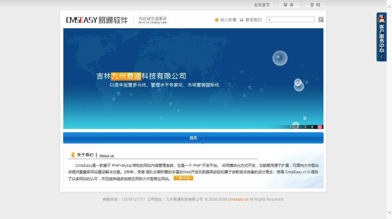Screen dimensions: 392x219
Task: Click the 为创造价值服务 slogan text
Action: (x=152, y=19)
